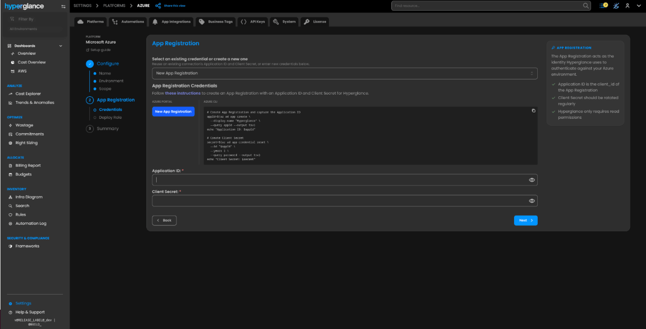Follow the 'these instructions' link

click(x=182, y=93)
